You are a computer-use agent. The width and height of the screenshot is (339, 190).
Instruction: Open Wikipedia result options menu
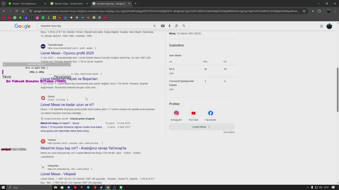click(x=92, y=169)
